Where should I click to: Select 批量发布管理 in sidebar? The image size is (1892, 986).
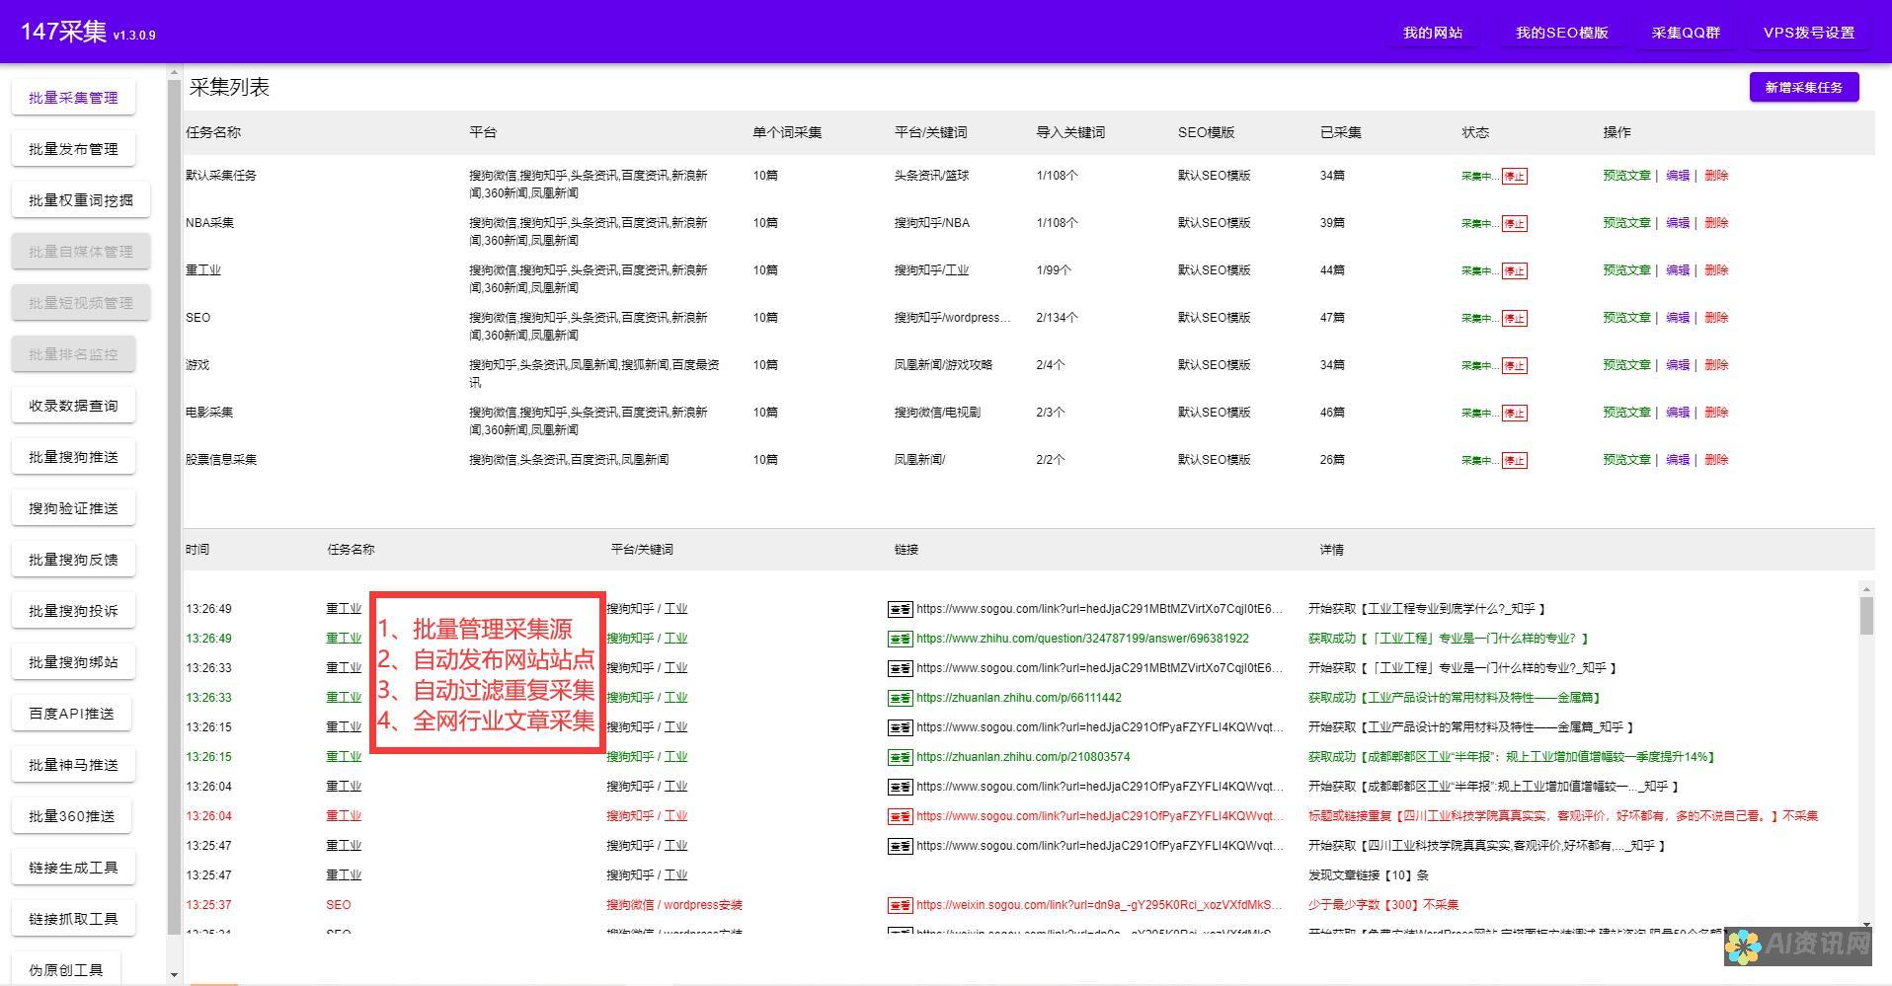click(73, 149)
